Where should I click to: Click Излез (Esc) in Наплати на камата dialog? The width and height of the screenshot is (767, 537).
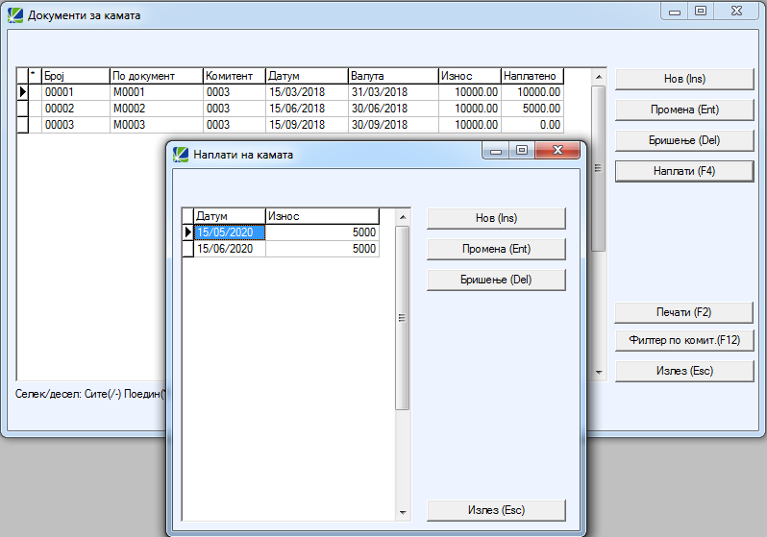pyautogui.click(x=496, y=510)
